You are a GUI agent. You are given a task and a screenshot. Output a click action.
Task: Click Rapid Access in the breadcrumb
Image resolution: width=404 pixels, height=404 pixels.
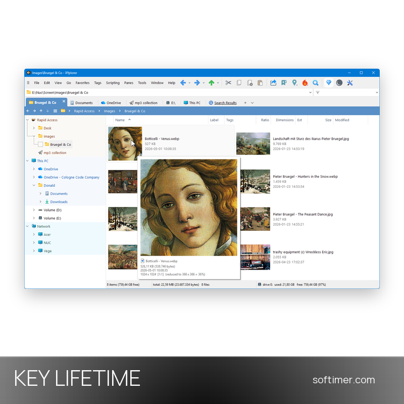pos(84,111)
